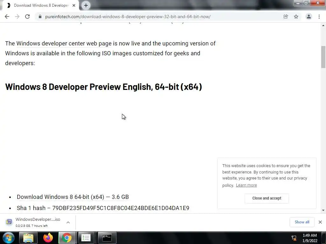View site security lock information
The width and height of the screenshot is (326, 244).
[40, 17]
